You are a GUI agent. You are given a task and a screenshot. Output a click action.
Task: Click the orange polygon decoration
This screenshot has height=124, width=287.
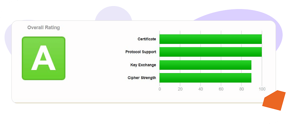[274, 101]
